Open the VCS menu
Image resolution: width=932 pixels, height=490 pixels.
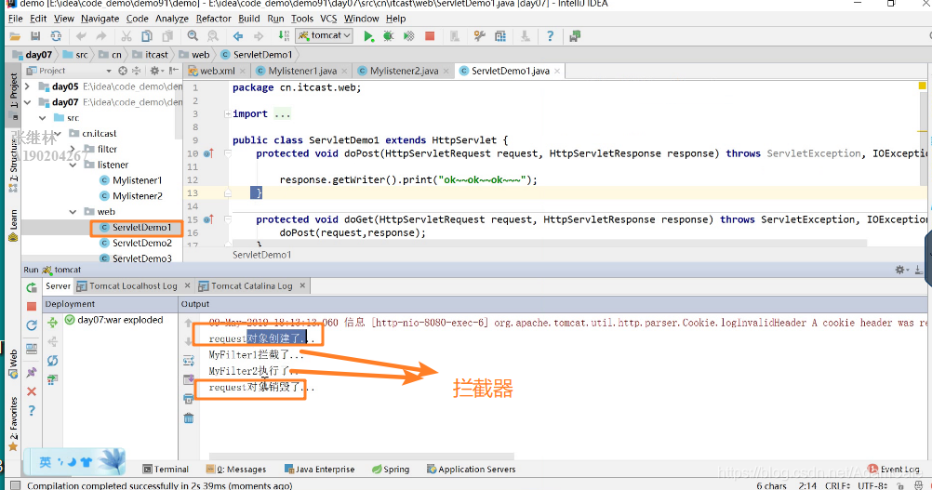[328, 19]
